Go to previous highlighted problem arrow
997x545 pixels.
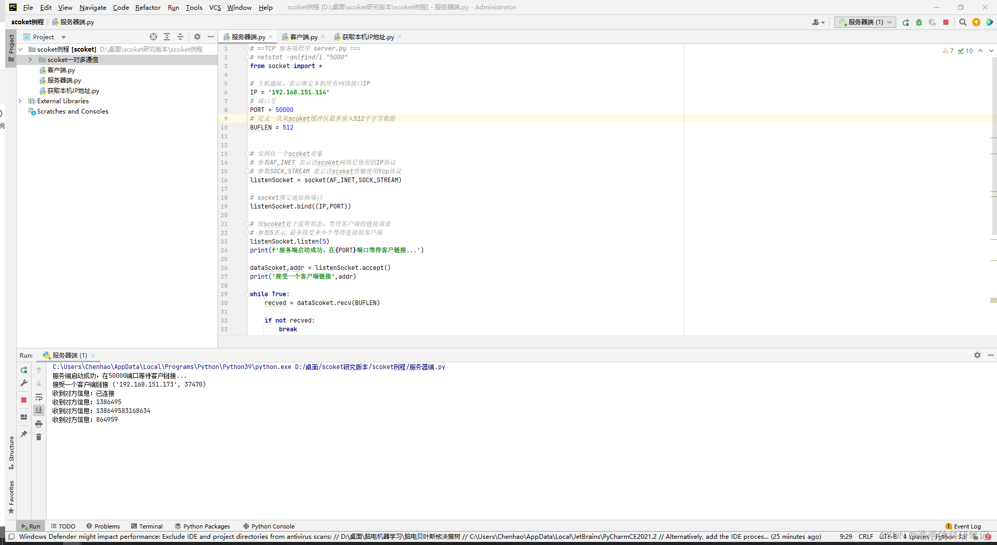pos(980,51)
